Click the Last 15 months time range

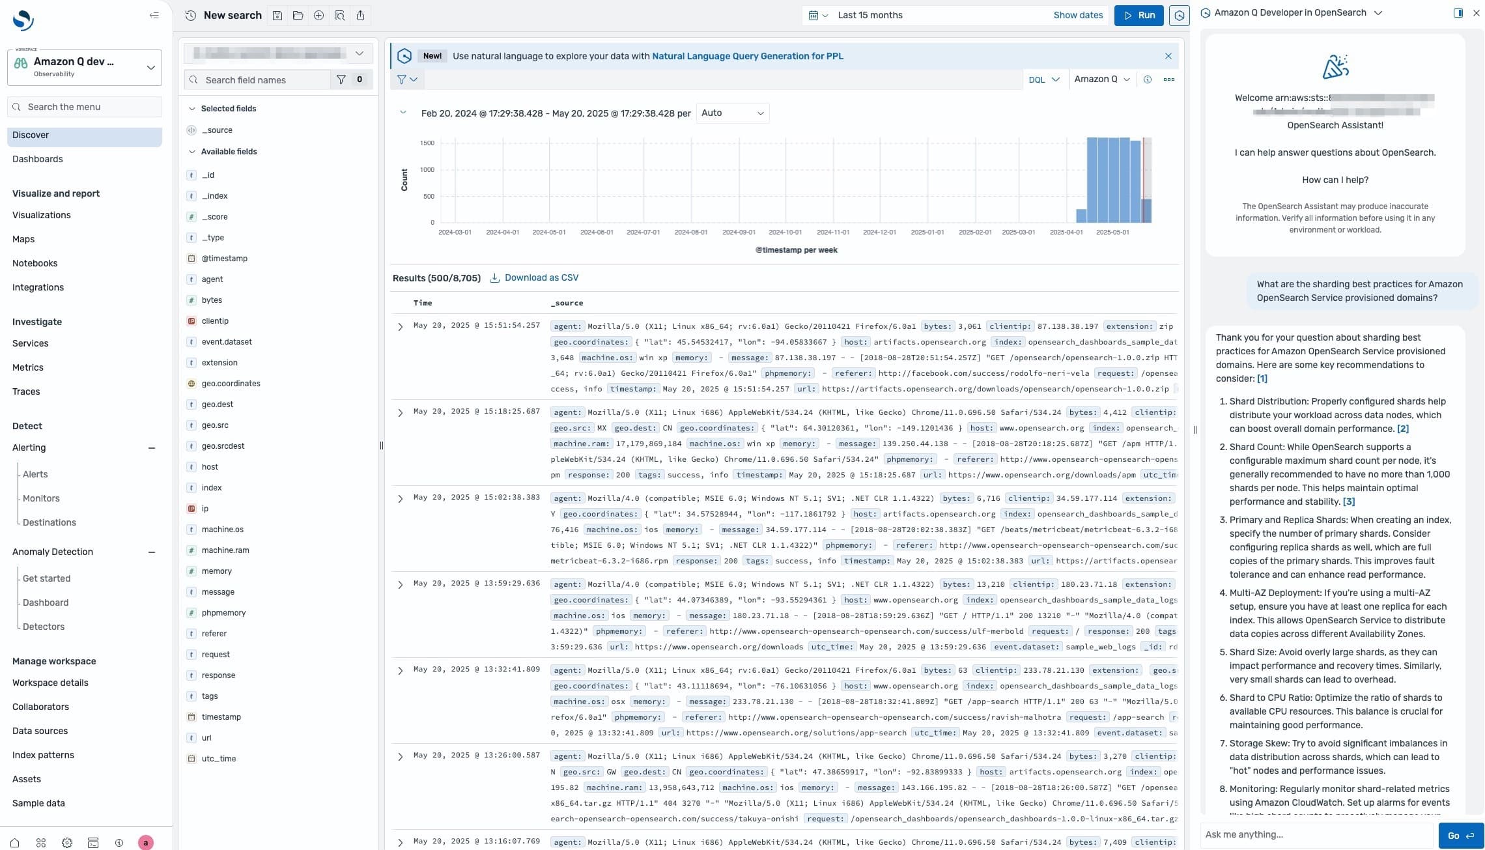870,15
